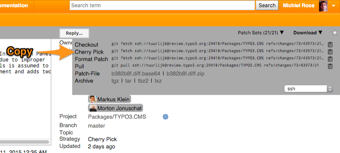The height and width of the screenshot is (153, 340).
Task: Click the Search button
Action: click(267, 6)
